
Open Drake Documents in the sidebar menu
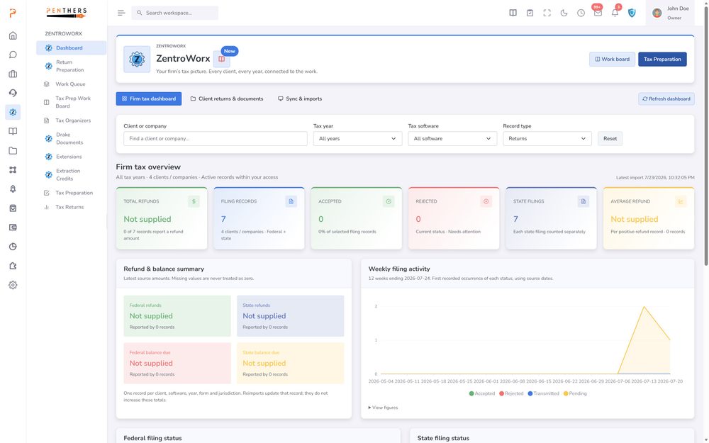point(70,138)
